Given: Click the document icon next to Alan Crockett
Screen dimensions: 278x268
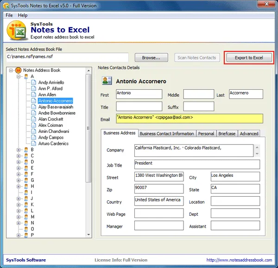Looking at the screenshot, I should pos(34,119).
